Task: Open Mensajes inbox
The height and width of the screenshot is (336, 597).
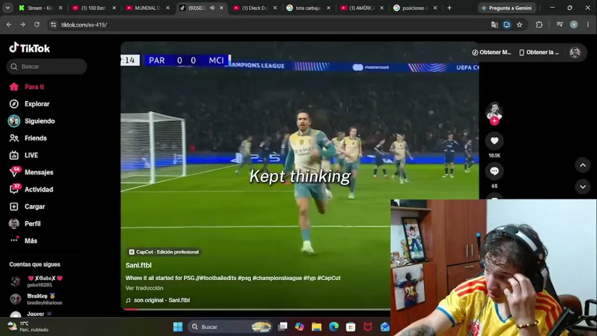Action: (31, 172)
